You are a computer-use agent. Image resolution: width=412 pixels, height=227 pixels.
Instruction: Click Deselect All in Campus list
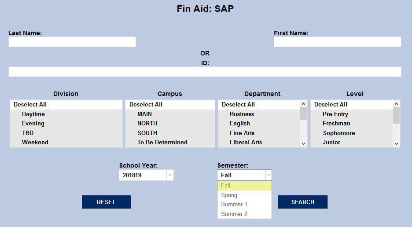tap(170, 105)
